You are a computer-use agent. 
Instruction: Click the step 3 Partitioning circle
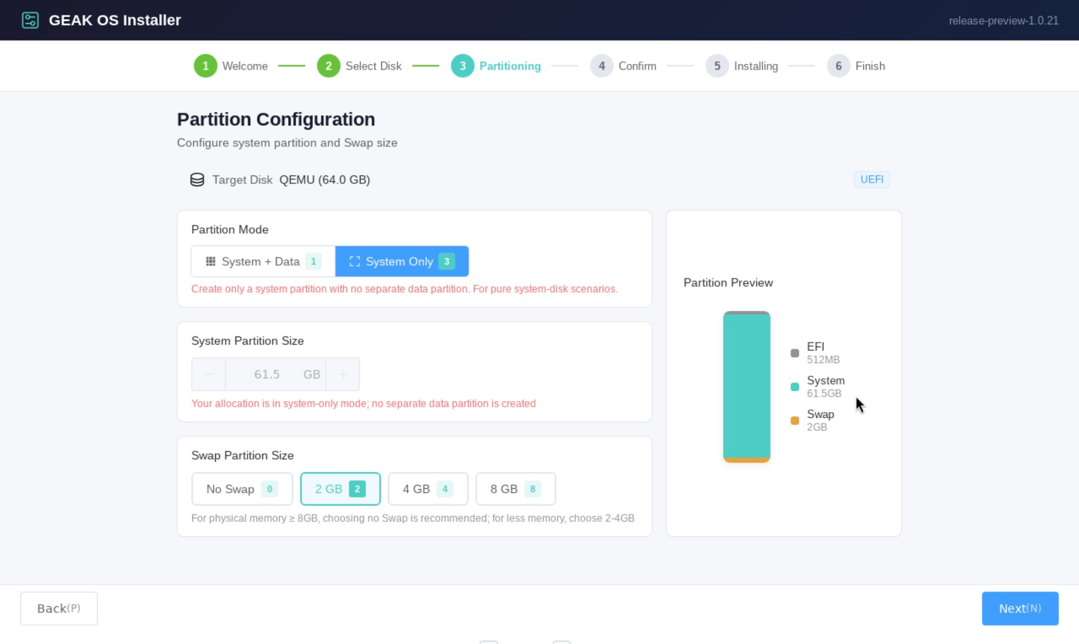tap(463, 66)
